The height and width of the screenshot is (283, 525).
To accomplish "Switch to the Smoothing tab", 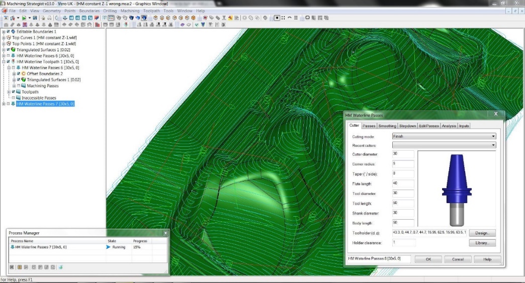I will 387,126.
